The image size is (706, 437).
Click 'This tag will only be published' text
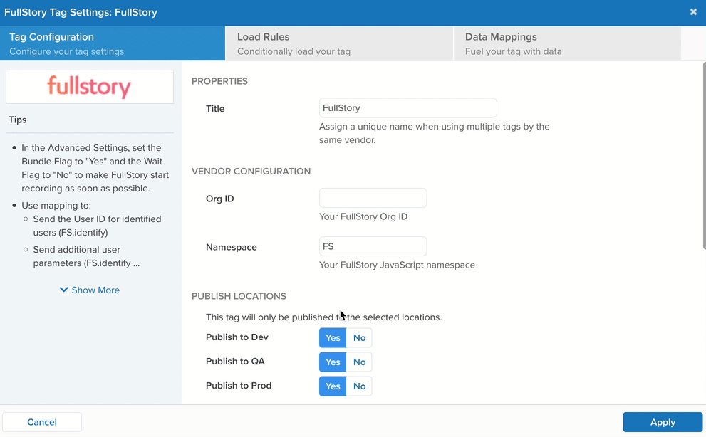point(323,317)
